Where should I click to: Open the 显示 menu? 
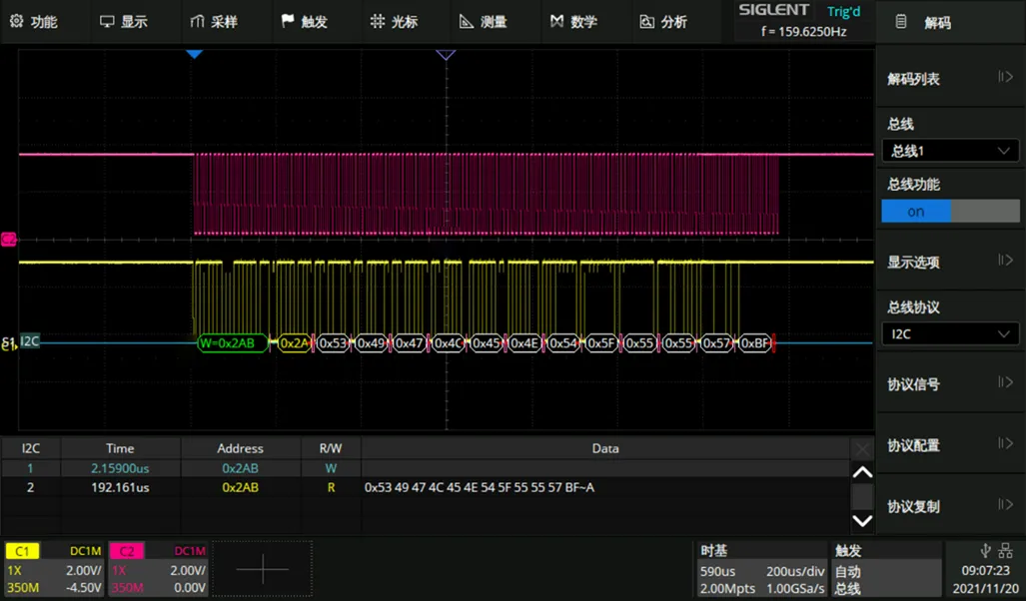123,21
